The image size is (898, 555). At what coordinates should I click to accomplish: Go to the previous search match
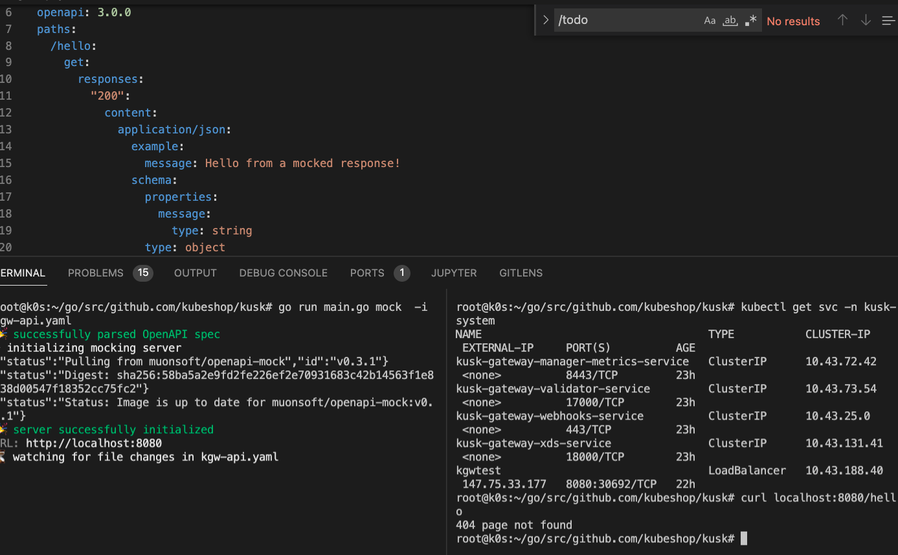point(842,20)
